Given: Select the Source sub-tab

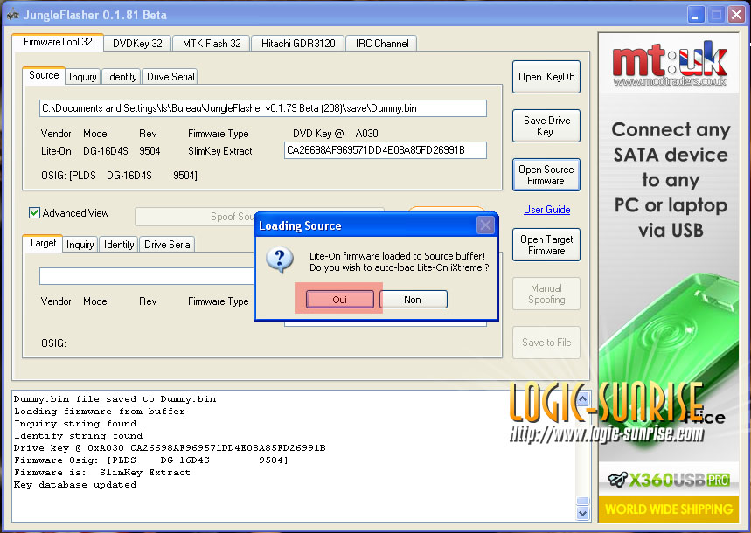Looking at the screenshot, I should (44, 75).
